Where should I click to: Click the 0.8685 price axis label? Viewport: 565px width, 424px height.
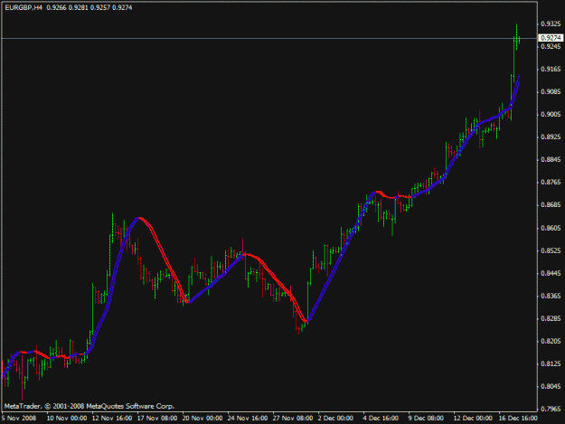pos(551,205)
